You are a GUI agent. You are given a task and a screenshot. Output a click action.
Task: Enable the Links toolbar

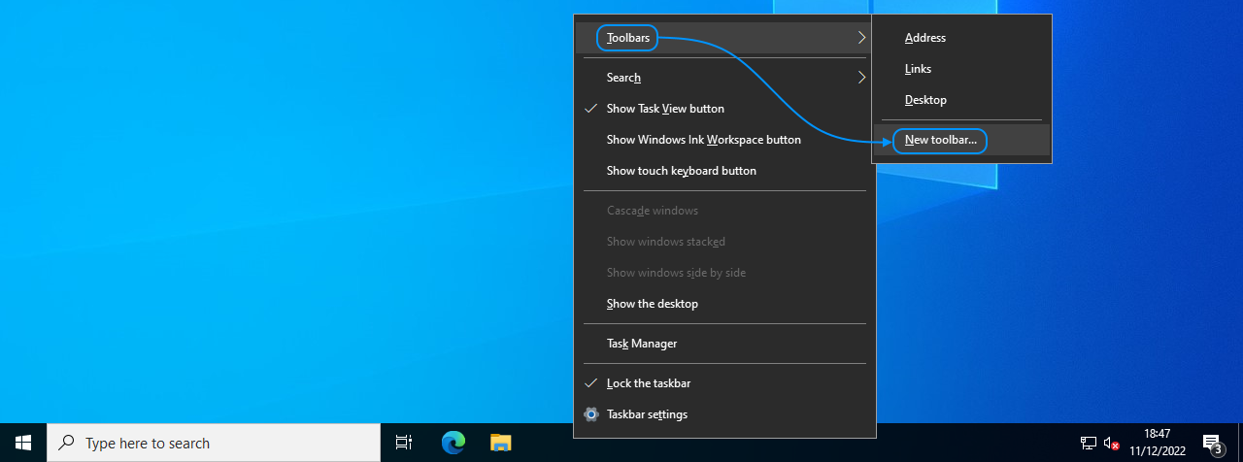coord(961,69)
